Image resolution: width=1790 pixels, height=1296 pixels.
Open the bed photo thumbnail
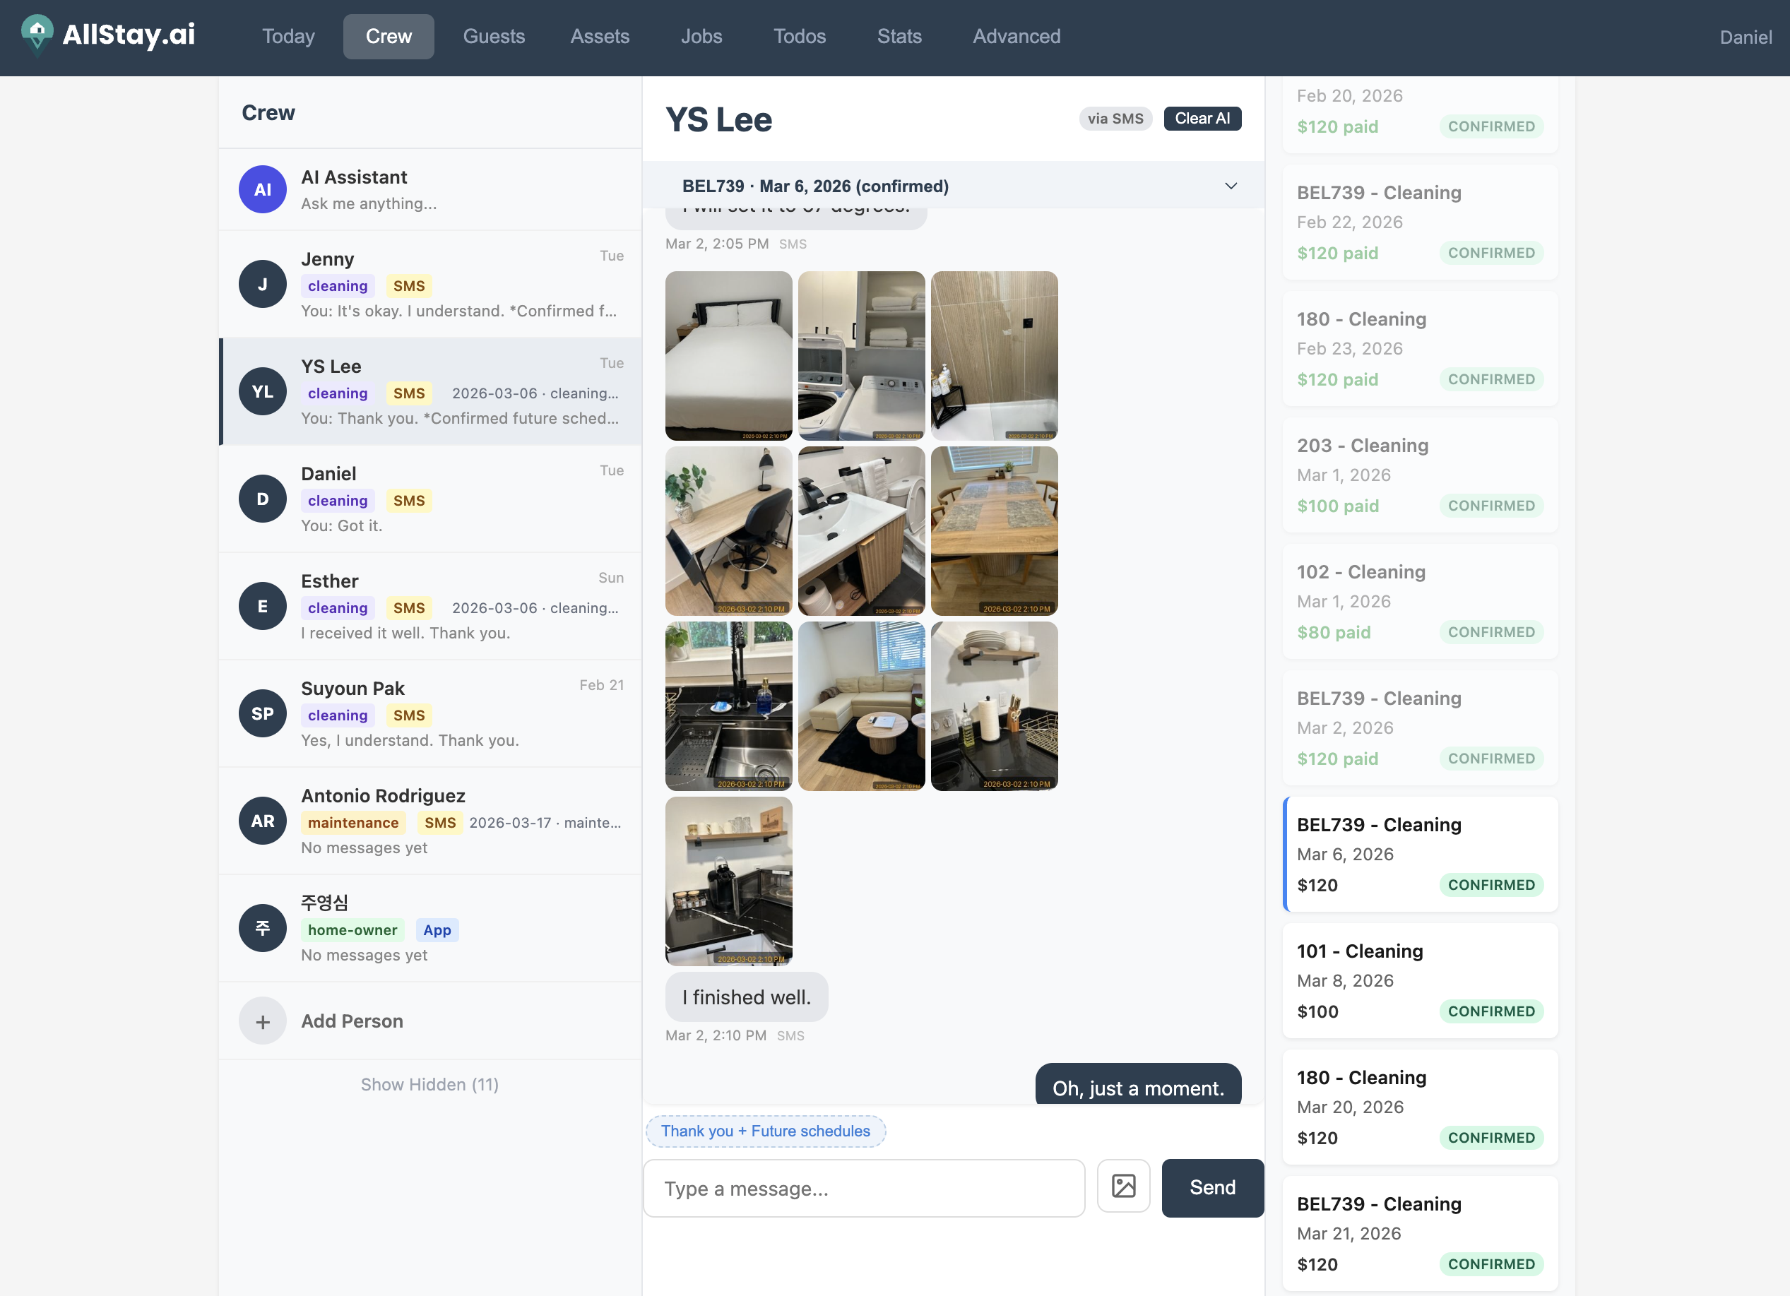(728, 355)
